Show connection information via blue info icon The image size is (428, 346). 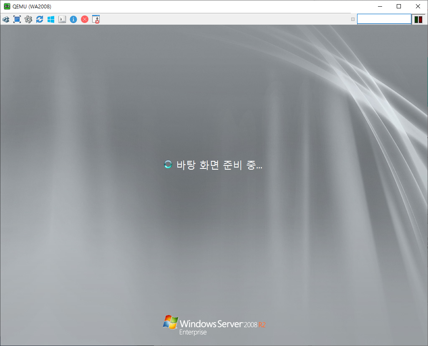point(73,19)
